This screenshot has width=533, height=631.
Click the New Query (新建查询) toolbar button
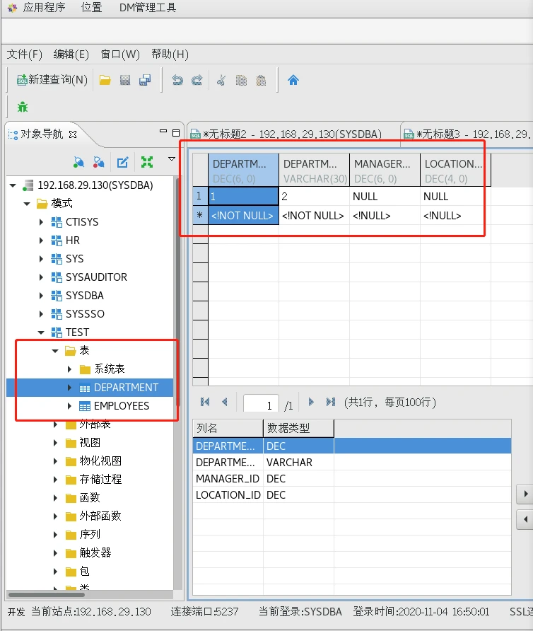[52, 80]
